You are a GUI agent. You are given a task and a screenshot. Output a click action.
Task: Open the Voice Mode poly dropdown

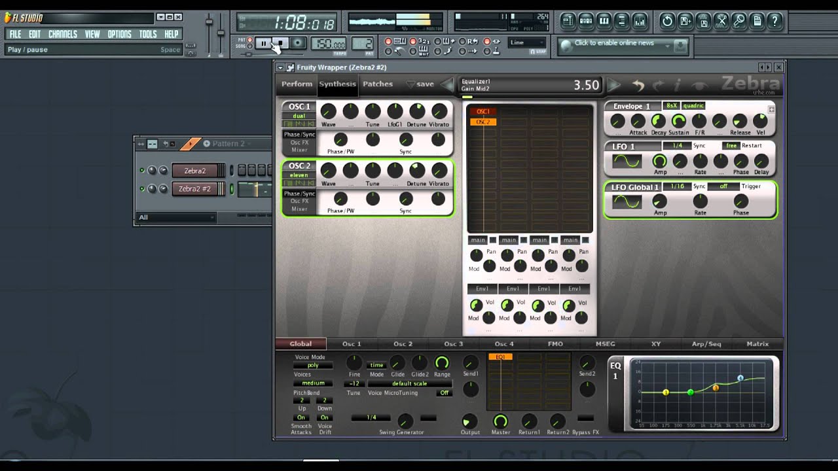point(313,366)
